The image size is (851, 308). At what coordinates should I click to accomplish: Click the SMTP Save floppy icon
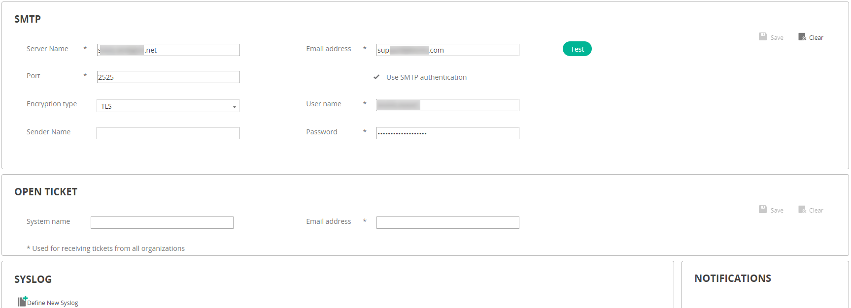pos(763,36)
